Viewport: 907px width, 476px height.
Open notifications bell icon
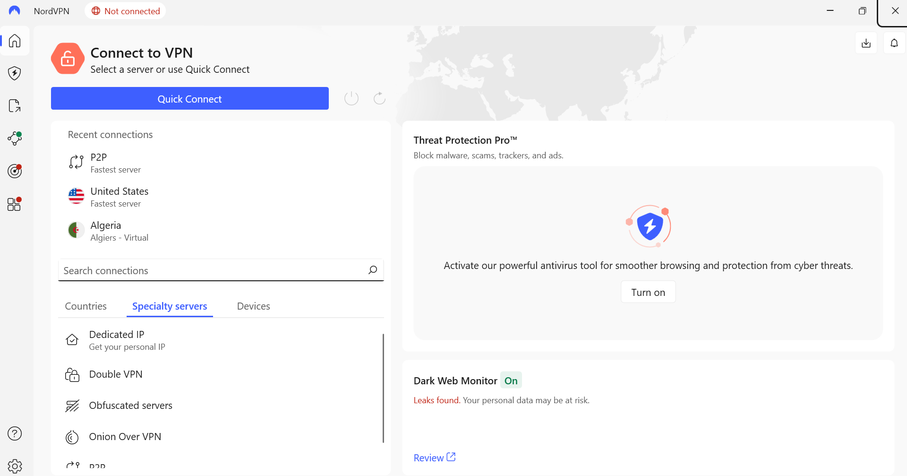click(x=894, y=43)
